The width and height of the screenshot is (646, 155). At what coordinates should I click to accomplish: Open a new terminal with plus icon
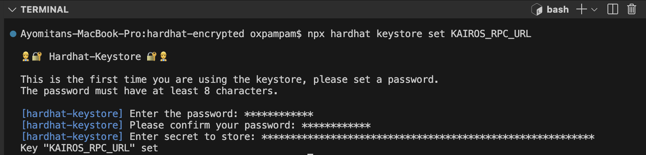pyautogui.click(x=581, y=9)
